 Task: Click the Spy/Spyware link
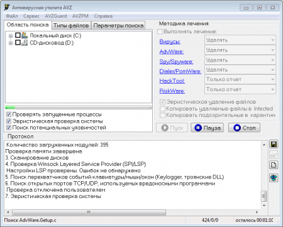pyautogui.click(x=176, y=62)
